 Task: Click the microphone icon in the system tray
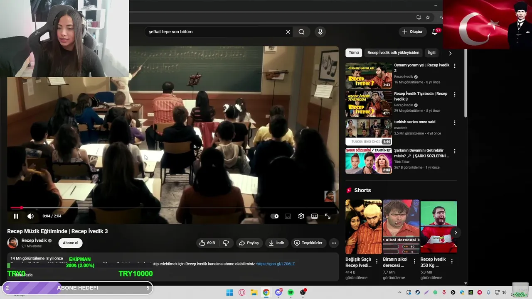[x=488, y=292]
